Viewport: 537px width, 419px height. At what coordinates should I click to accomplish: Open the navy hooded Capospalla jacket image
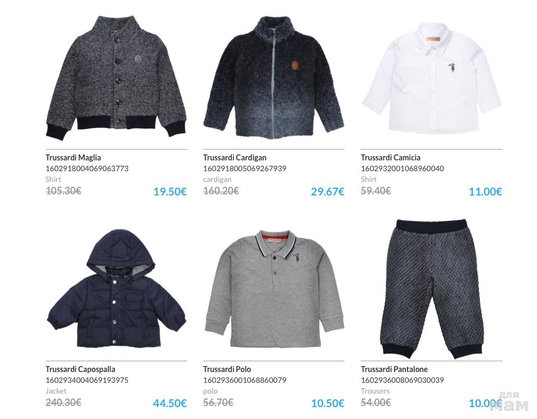[116, 289]
